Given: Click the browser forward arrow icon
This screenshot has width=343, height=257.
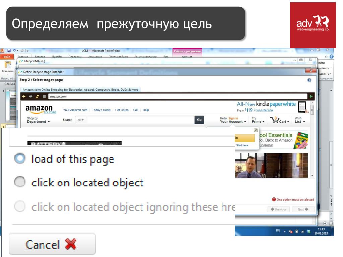Looking at the screenshot, I should tap(30, 96).
